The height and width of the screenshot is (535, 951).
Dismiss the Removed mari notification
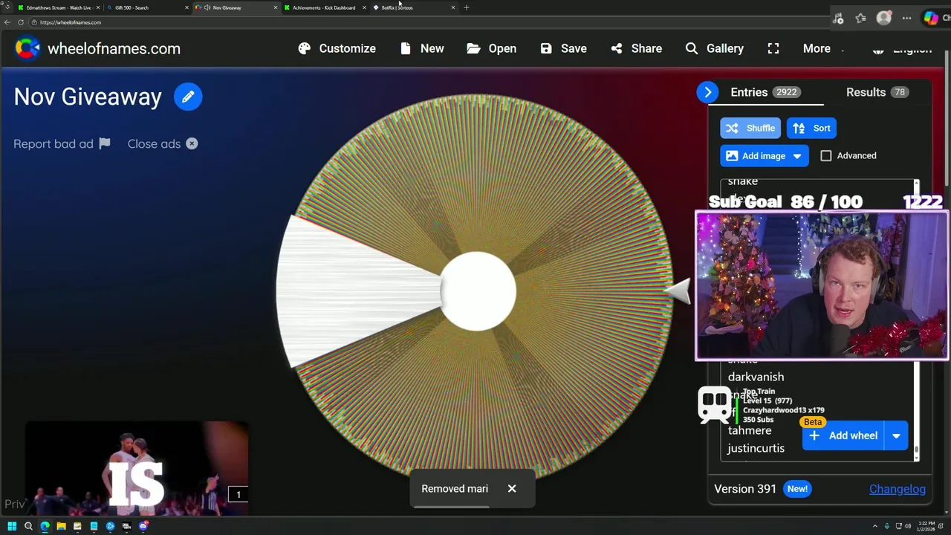point(512,488)
